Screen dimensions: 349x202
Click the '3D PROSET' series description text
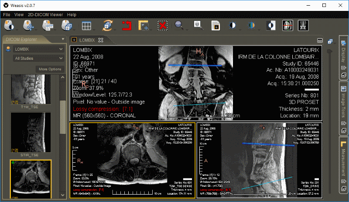click(x=304, y=102)
